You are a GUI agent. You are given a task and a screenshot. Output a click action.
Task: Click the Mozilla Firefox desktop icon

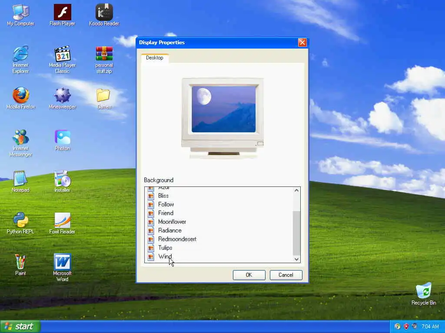(x=20, y=98)
